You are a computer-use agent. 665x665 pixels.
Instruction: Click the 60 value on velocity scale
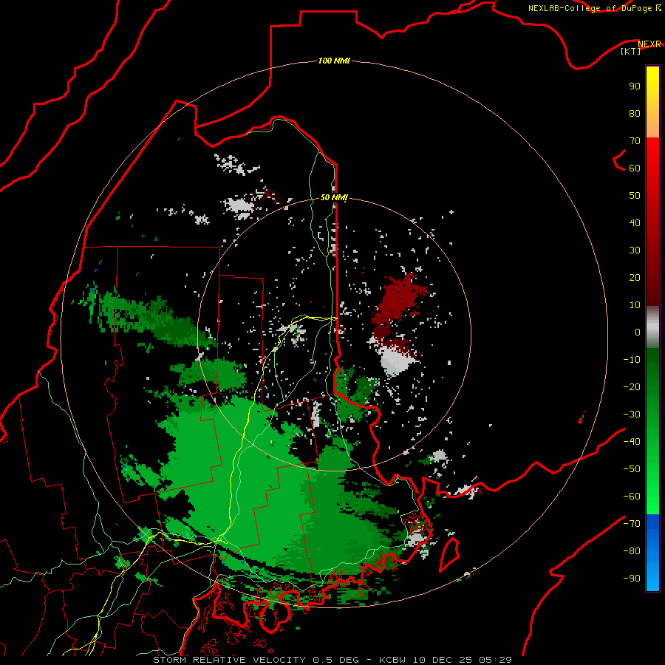(635, 168)
